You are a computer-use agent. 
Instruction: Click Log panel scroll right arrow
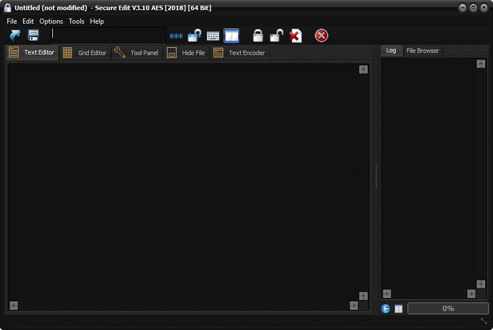471,293
